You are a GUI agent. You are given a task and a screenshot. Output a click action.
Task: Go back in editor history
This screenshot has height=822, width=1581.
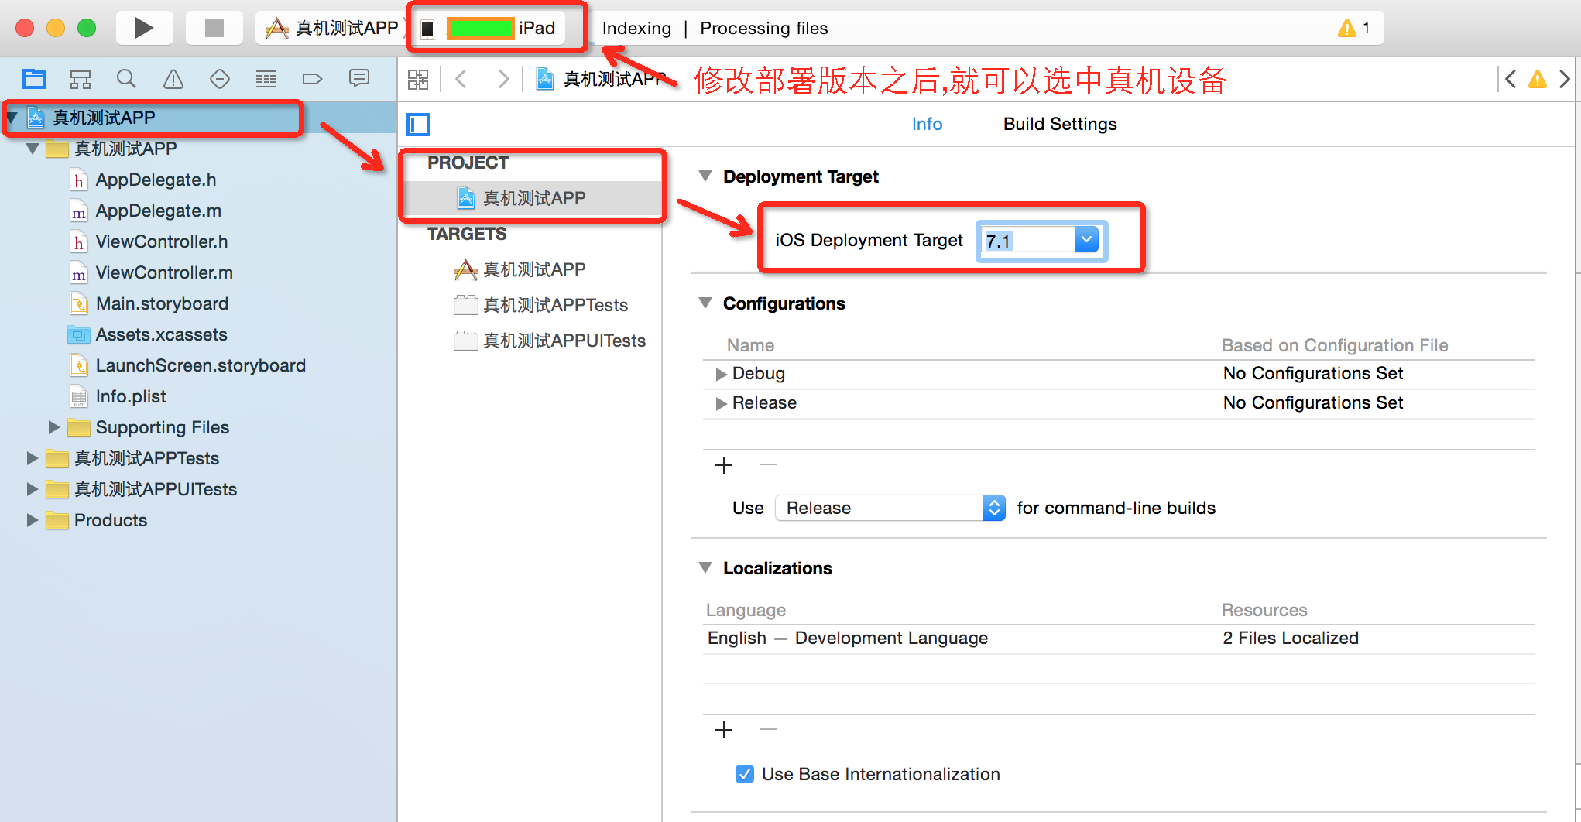[461, 79]
